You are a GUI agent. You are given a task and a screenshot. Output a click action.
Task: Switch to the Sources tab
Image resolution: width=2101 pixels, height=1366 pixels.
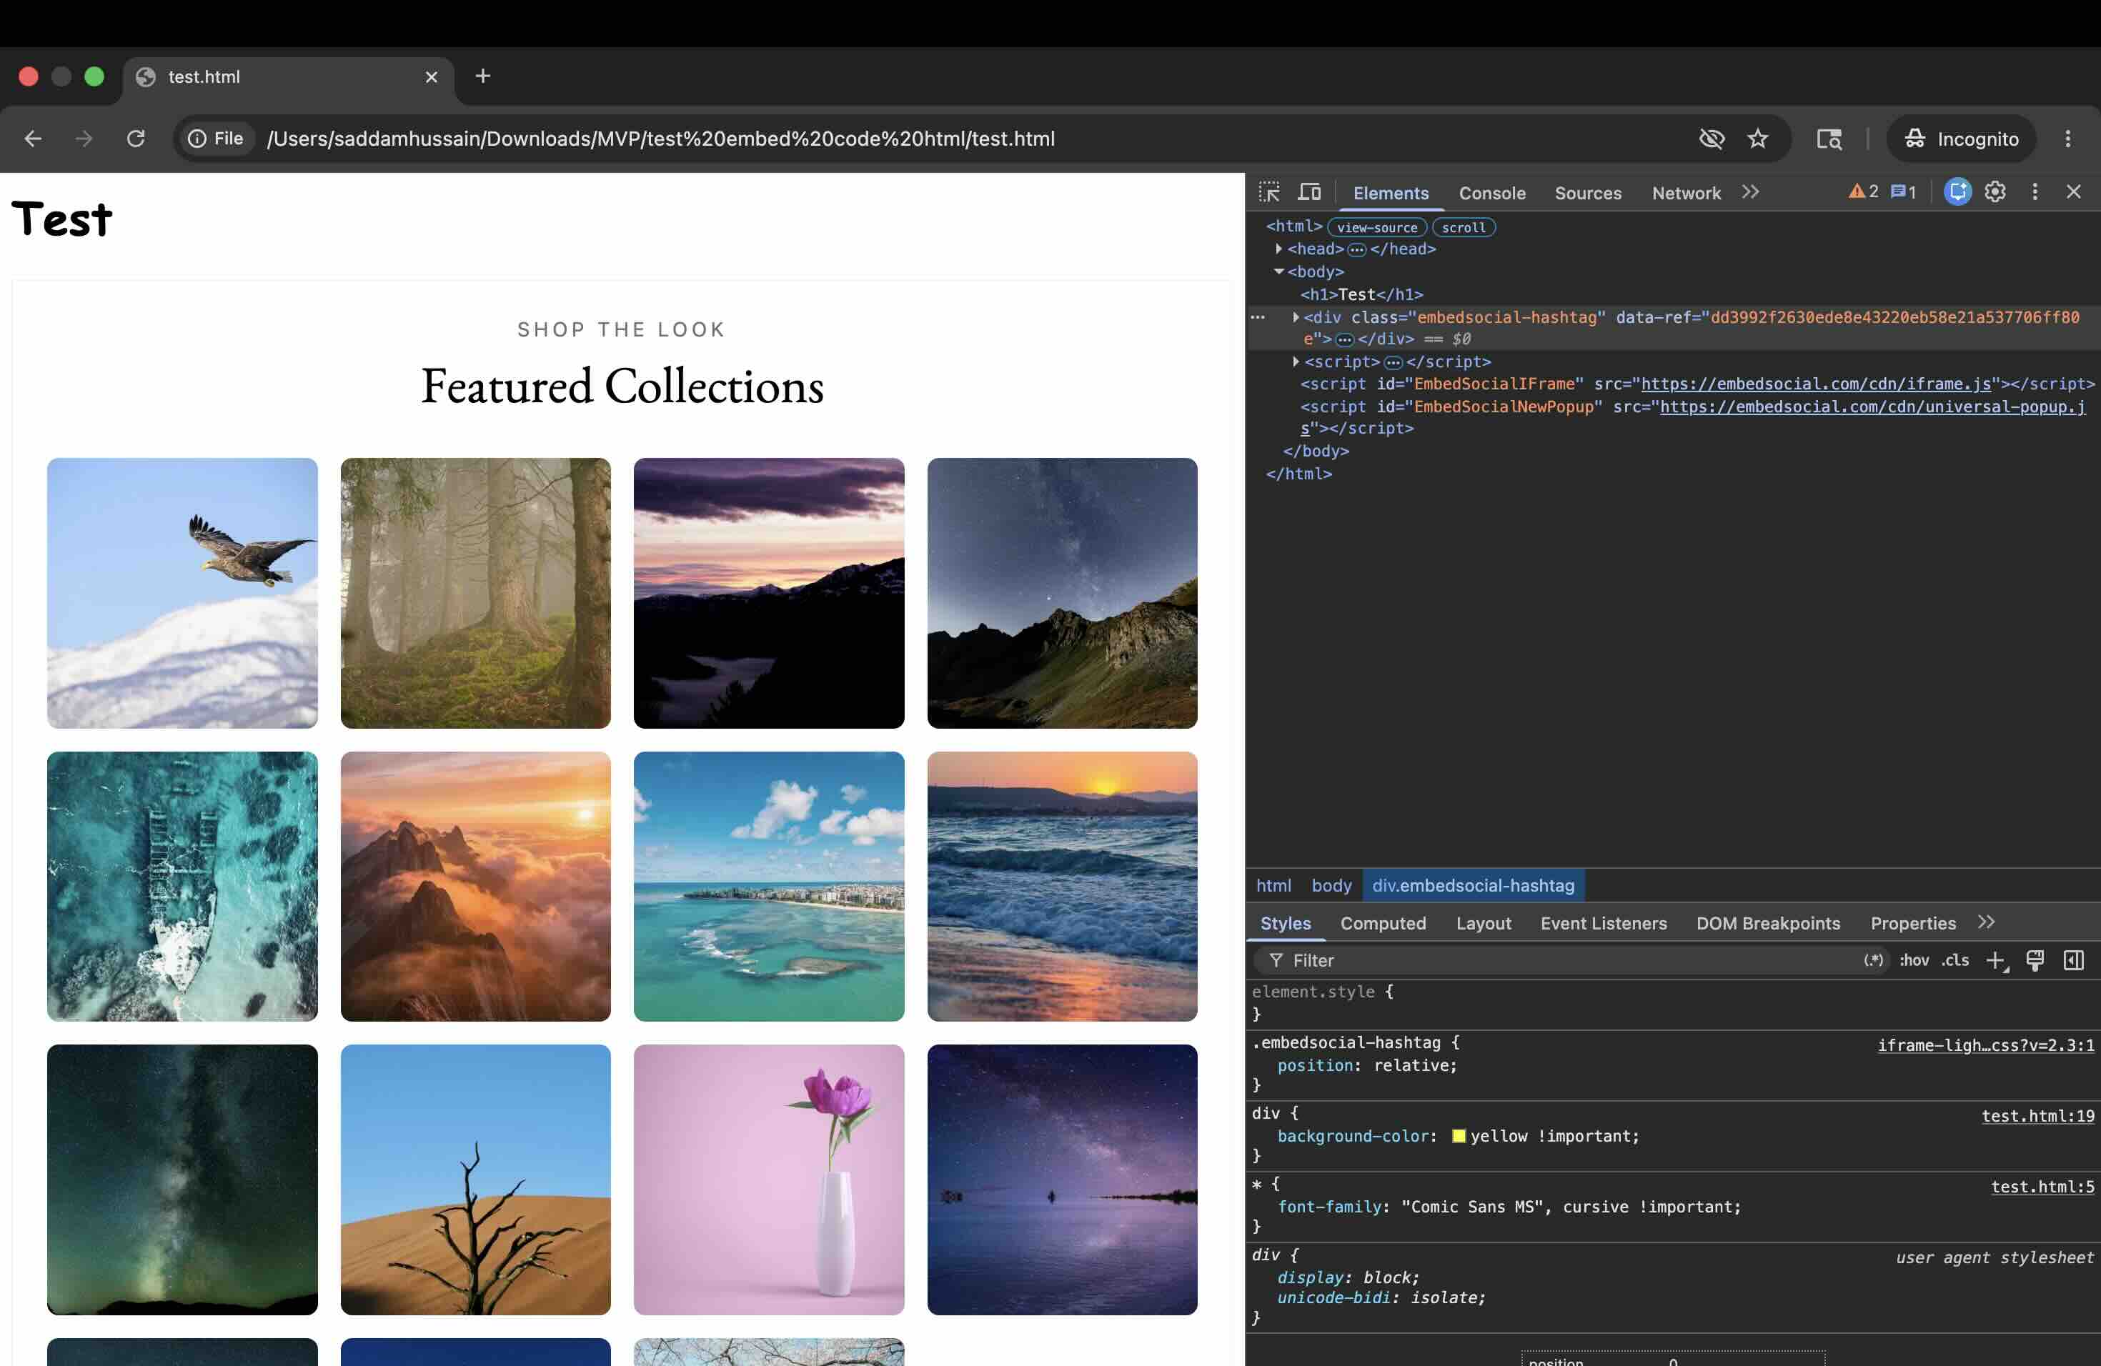click(1587, 192)
